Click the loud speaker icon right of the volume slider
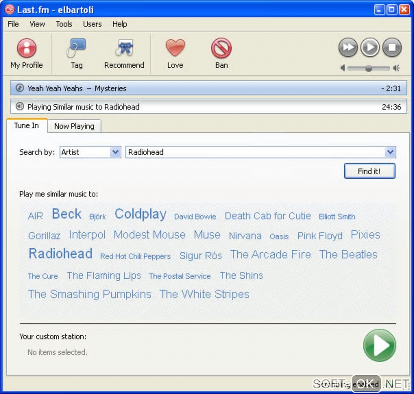 point(396,68)
